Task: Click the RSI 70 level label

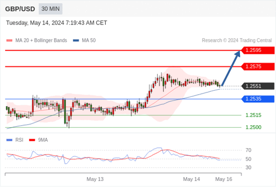Action: (249, 150)
